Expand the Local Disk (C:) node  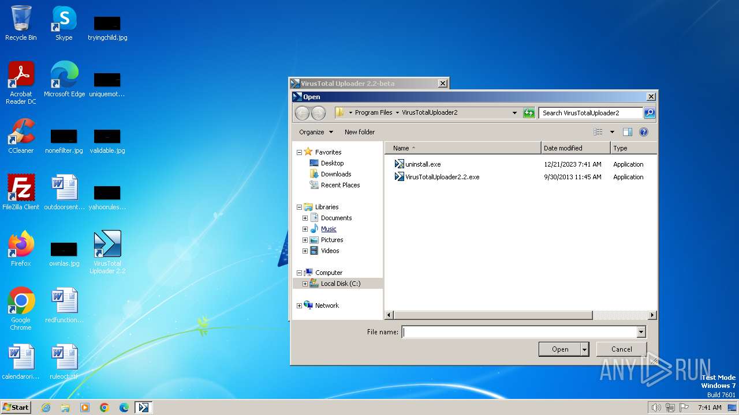pyautogui.click(x=305, y=284)
